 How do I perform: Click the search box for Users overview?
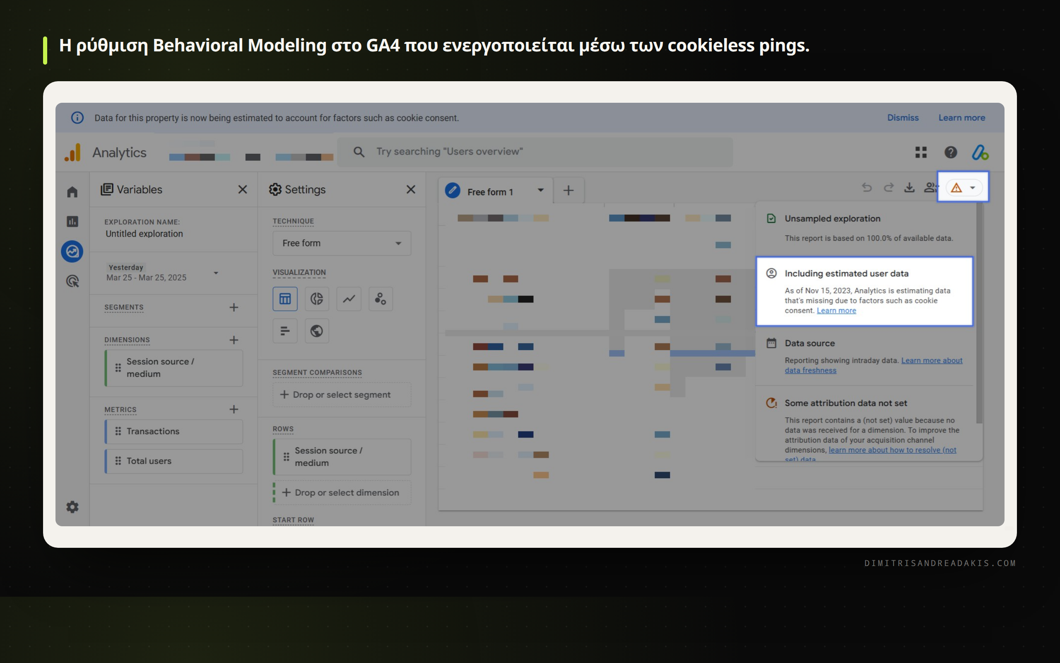click(x=535, y=152)
